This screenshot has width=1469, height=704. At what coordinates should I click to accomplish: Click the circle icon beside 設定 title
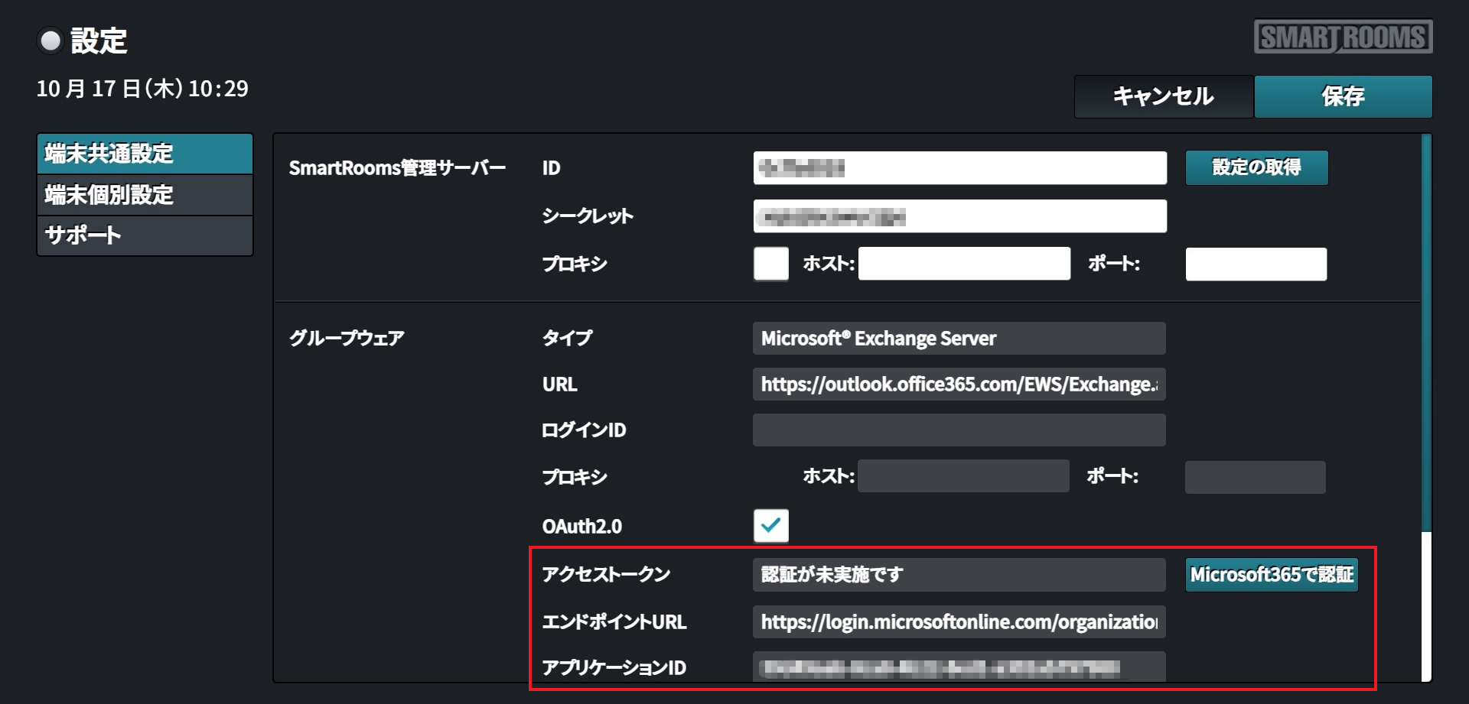[x=50, y=41]
